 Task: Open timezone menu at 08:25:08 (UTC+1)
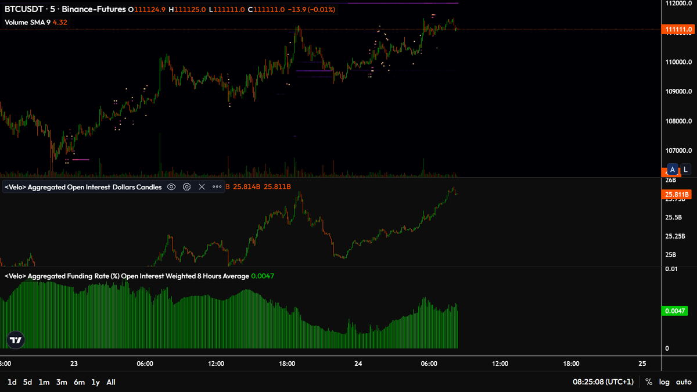click(x=603, y=382)
